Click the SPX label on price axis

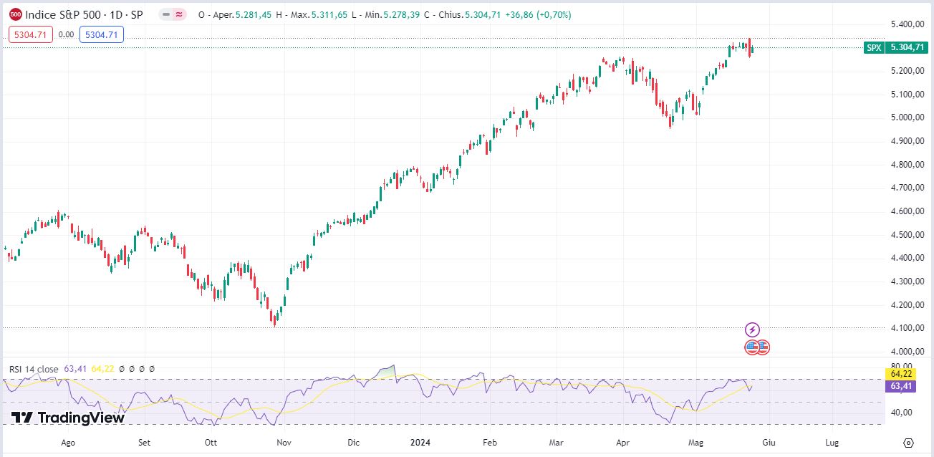(x=874, y=47)
